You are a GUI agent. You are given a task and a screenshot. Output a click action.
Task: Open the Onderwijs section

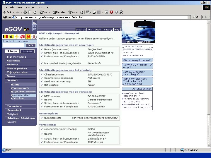21,65
